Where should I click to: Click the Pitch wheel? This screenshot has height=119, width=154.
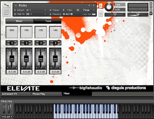point(4,109)
